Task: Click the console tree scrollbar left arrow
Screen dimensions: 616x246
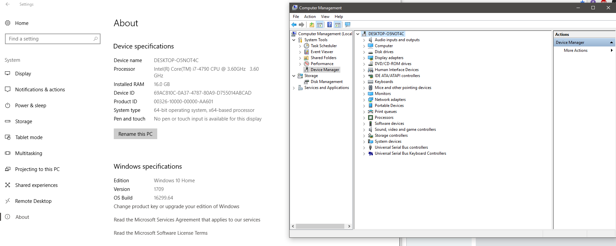Action: [x=293, y=226]
